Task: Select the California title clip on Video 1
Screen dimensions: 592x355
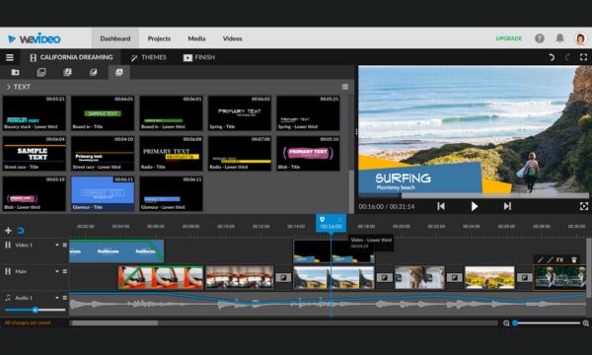Action: click(x=116, y=250)
